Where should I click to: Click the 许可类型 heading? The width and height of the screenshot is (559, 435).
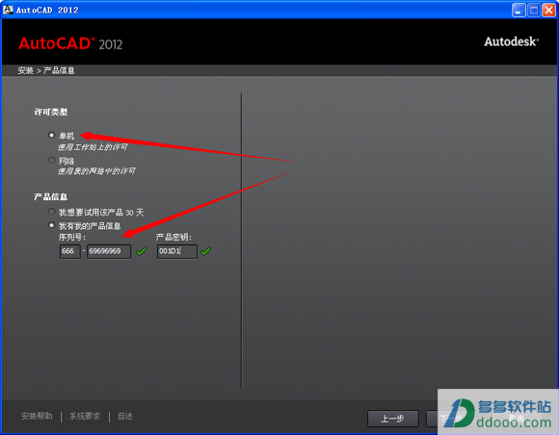click(x=51, y=112)
